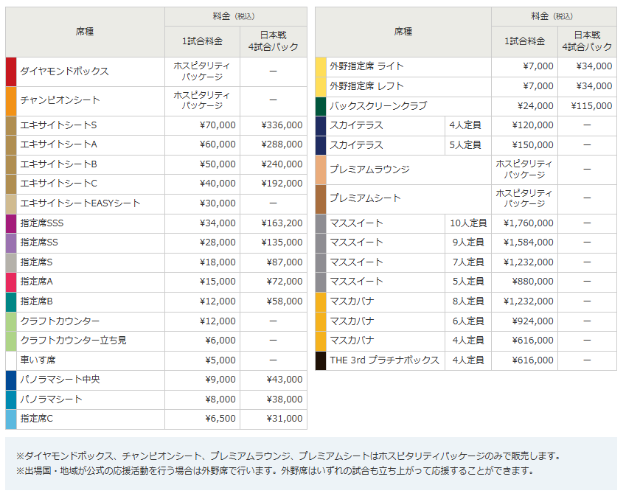Image resolution: width=626 pixels, height=499 pixels.
Task: Click the light blue swatch for 指定席C
Action: click(11, 419)
